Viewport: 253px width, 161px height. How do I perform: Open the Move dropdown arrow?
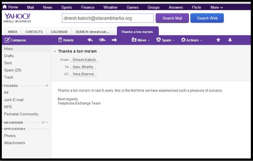click(x=148, y=40)
